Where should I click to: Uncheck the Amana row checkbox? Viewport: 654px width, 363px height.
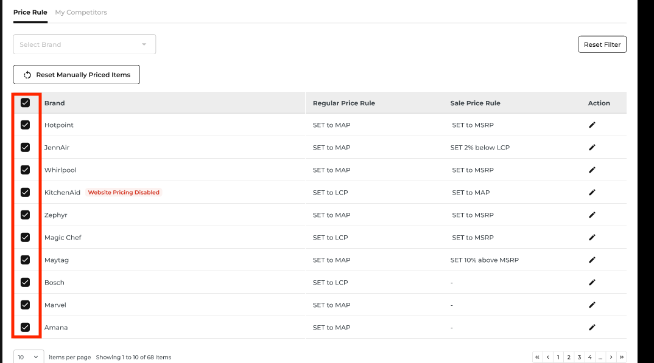pos(25,327)
